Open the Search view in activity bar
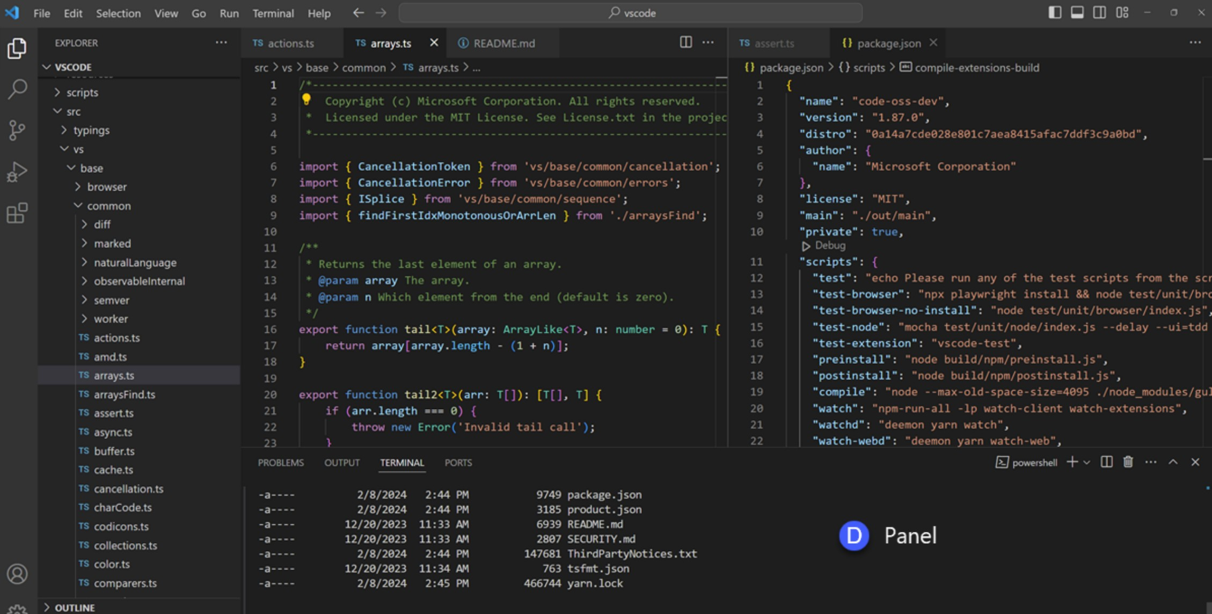 point(17,89)
